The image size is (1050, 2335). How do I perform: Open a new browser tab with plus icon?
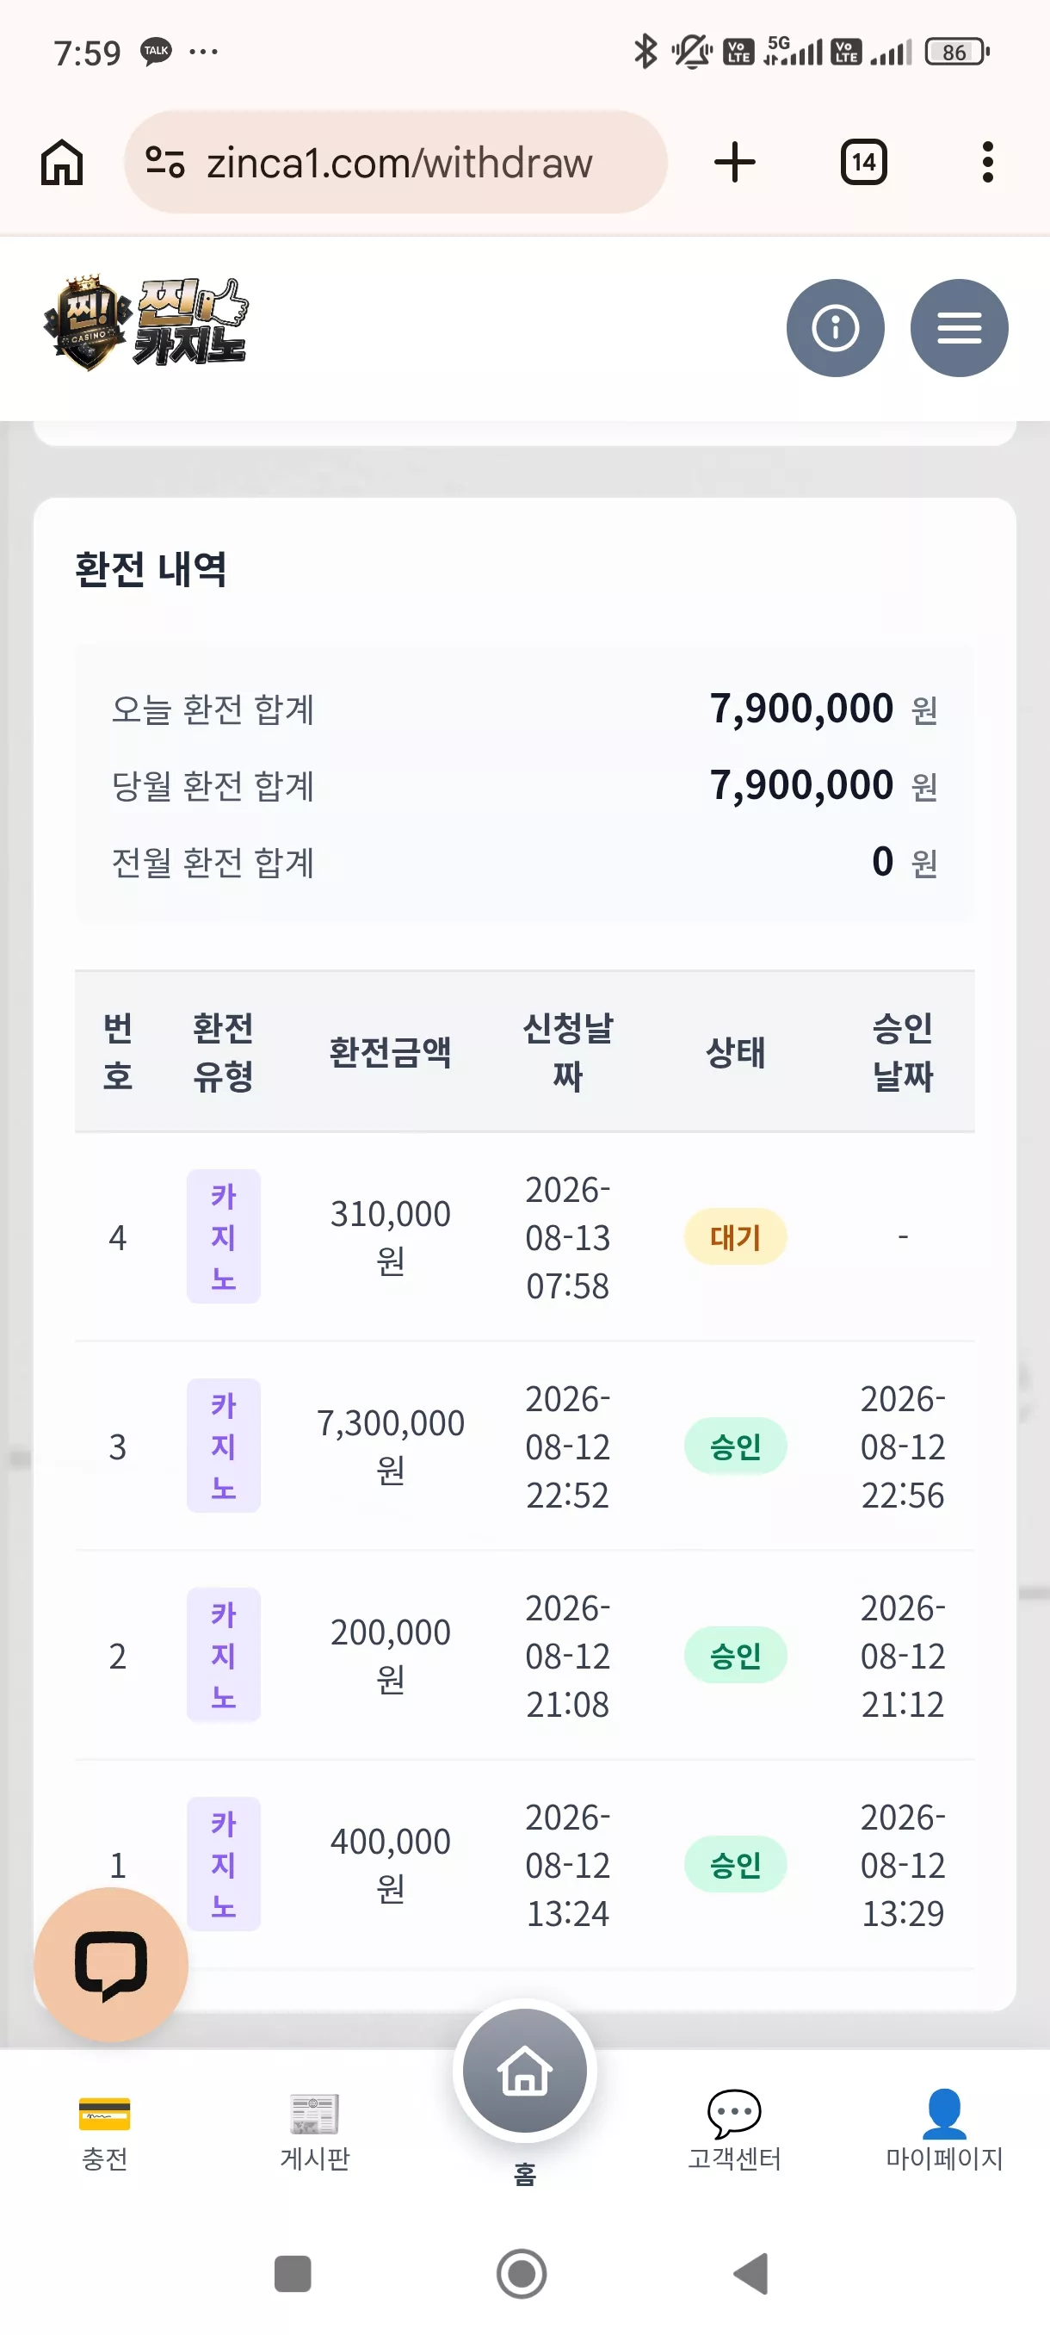(x=734, y=162)
